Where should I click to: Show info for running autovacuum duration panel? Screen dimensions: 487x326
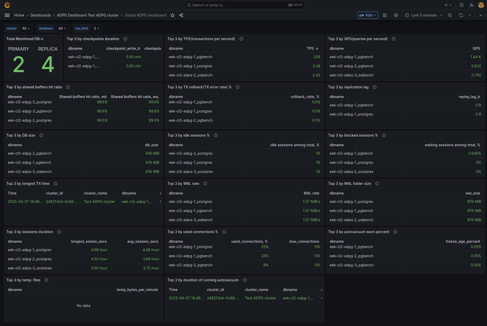pyautogui.click(x=245, y=280)
